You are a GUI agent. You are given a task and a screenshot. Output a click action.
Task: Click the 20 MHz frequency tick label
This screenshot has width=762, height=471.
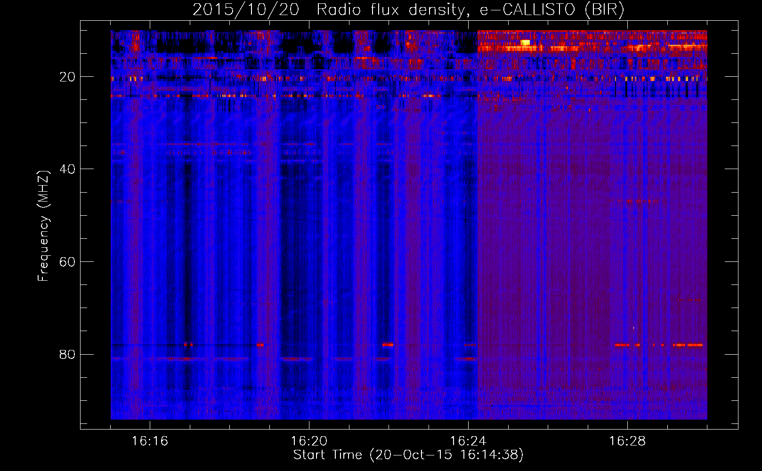pos(68,77)
